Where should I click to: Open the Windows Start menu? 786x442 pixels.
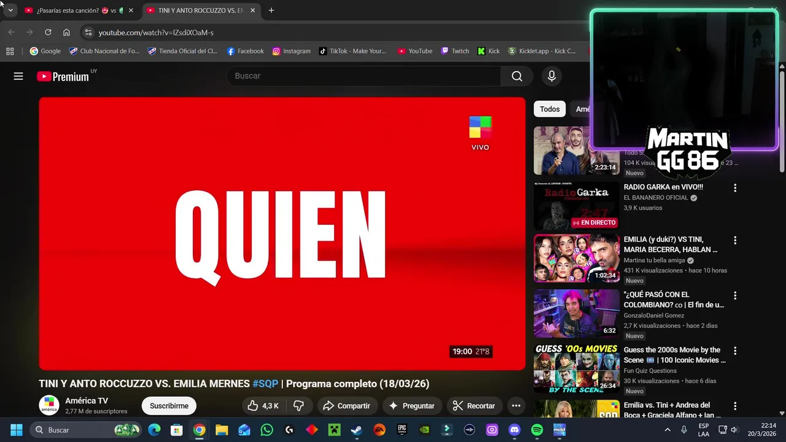point(17,430)
